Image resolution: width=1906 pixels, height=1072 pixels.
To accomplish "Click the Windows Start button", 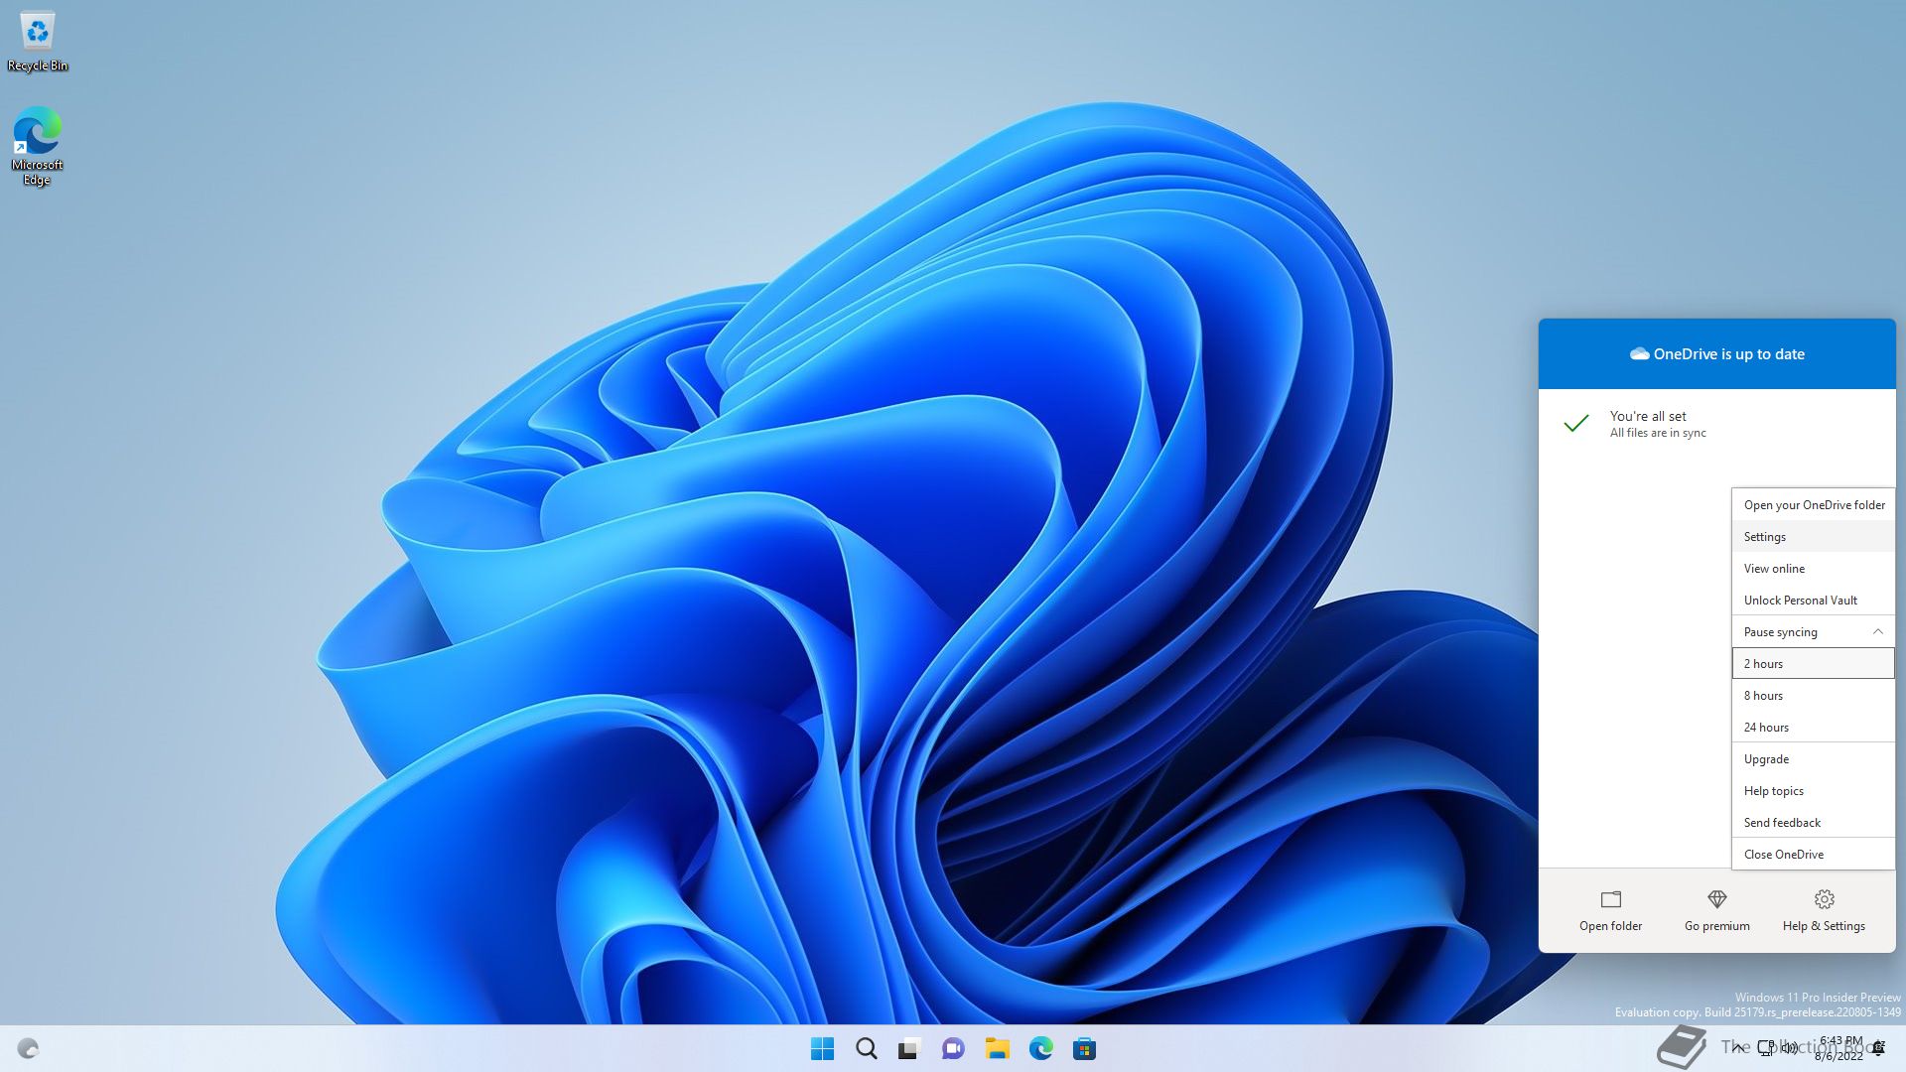I will click(822, 1048).
